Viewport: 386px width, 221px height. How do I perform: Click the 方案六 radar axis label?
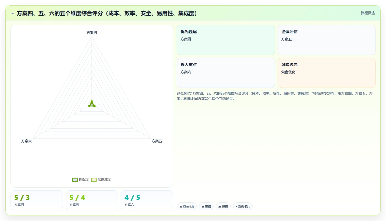click(27, 141)
